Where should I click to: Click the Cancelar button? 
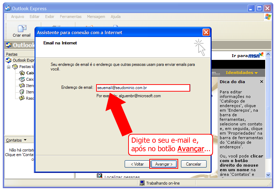click(194, 164)
